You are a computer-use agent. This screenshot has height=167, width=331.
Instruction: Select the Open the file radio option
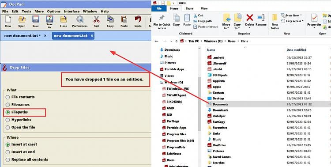[x=8, y=128]
